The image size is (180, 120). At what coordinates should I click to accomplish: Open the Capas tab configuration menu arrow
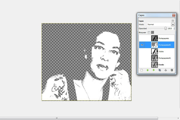pyautogui.click(x=173, y=21)
